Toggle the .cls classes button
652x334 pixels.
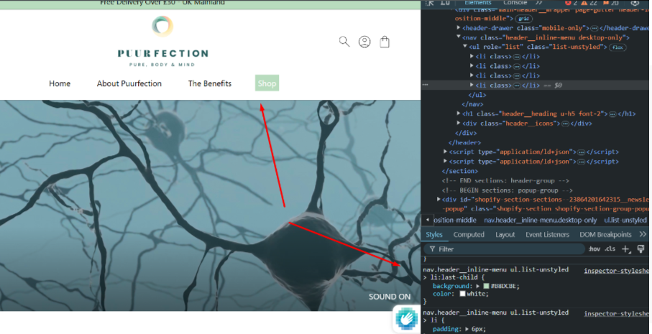click(610, 249)
